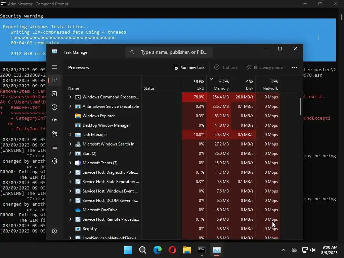The width and height of the screenshot is (344, 258).
Task: Expand Microsoft Teams (7) process group
Action: [70, 163]
